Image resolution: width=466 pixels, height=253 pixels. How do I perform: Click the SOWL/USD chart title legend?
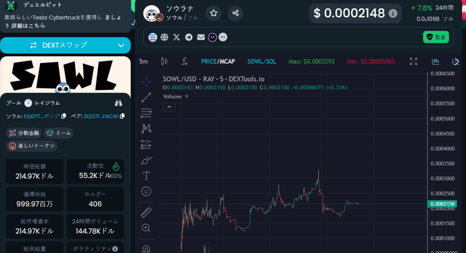point(214,79)
